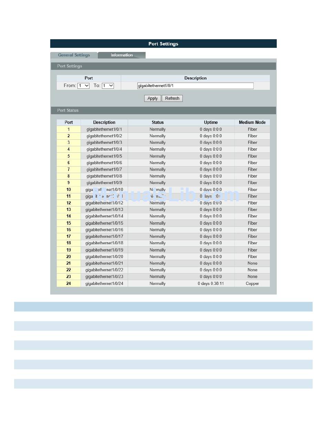327x427 pixels.
Task: Open the To port dropdown
Action: pyautogui.click(x=108, y=86)
